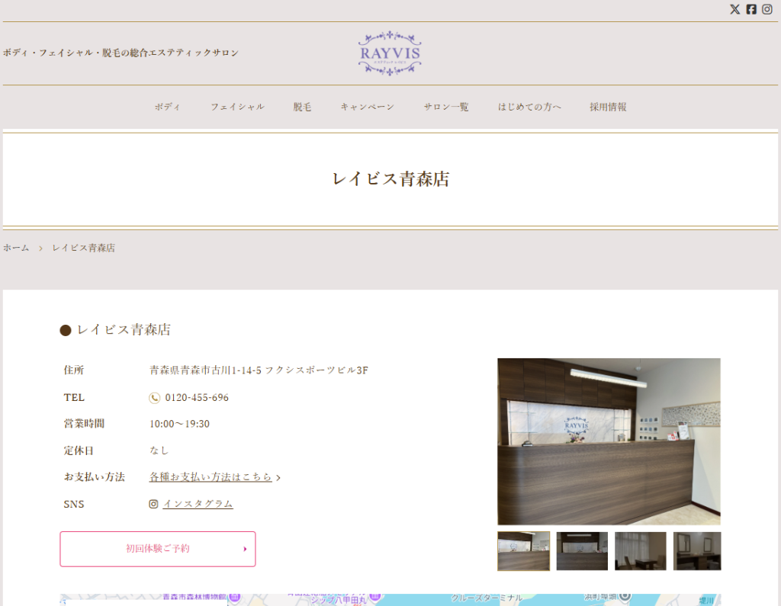Viewport: 781px width, 606px height.
Task: Select the second salon photo thumbnail
Action: click(x=582, y=551)
